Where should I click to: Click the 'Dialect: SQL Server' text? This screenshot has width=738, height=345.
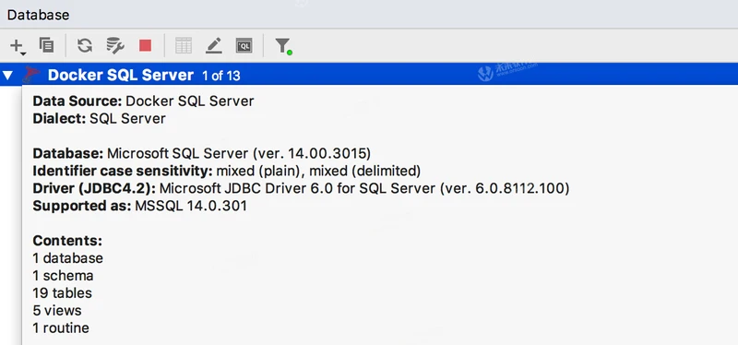tap(100, 118)
